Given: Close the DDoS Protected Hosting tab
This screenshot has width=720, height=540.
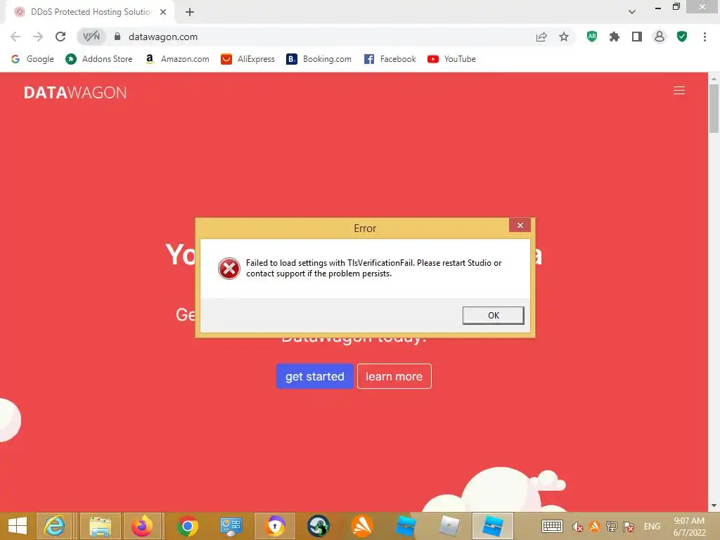Looking at the screenshot, I should coord(163,12).
